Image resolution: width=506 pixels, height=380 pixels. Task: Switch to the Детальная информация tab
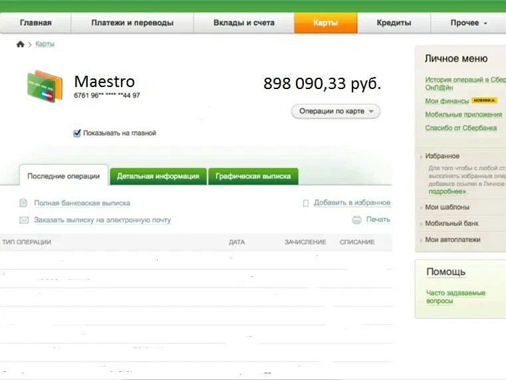(x=158, y=176)
